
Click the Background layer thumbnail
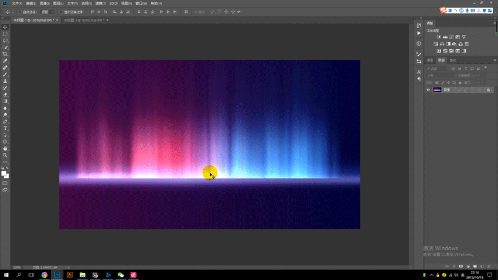pos(437,90)
